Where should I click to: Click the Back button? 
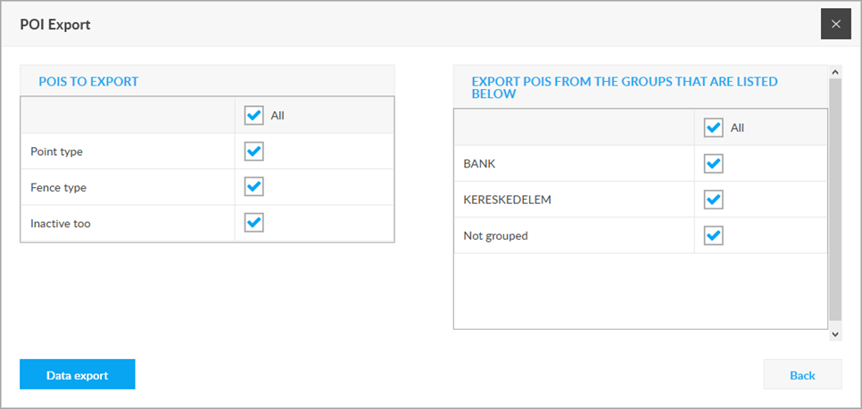pyautogui.click(x=802, y=374)
